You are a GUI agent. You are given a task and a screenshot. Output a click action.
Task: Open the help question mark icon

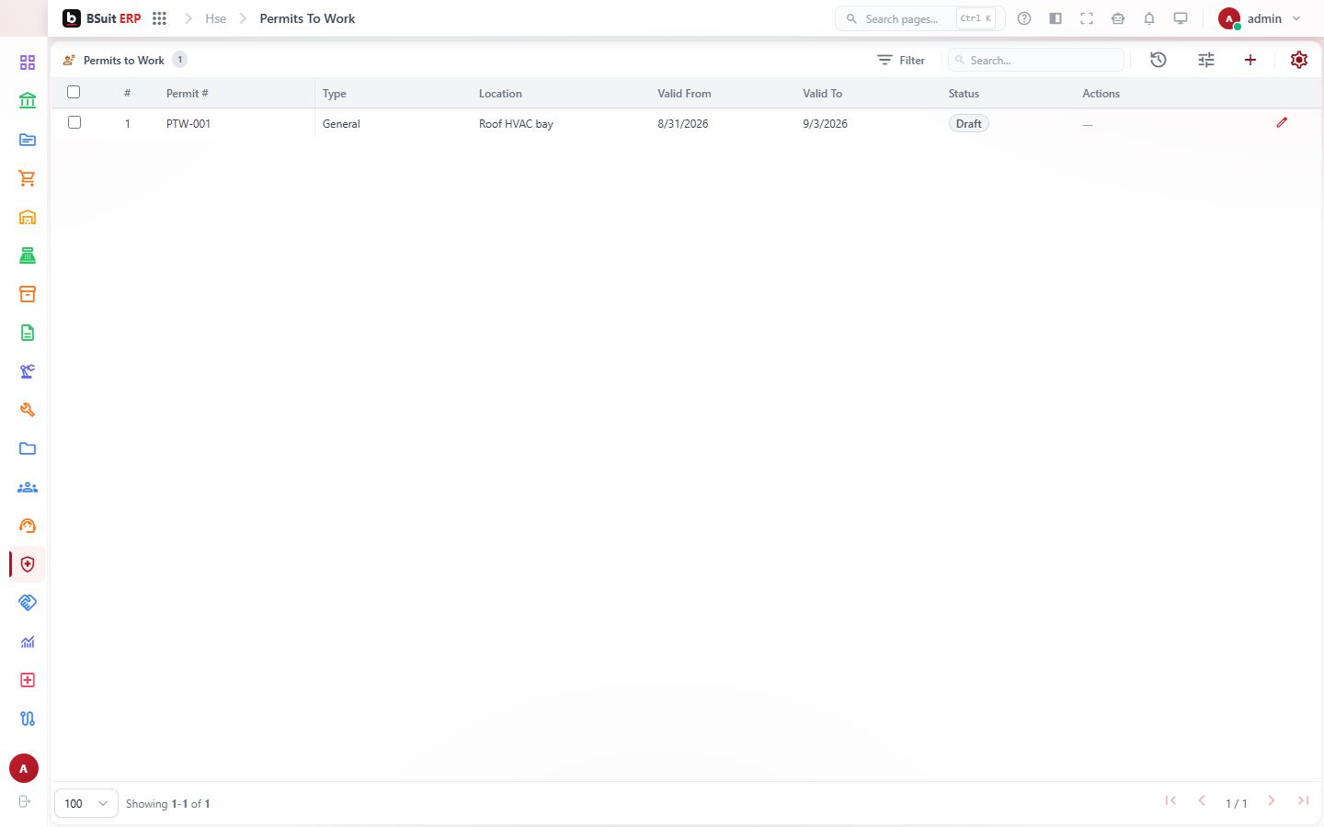tap(1024, 18)
